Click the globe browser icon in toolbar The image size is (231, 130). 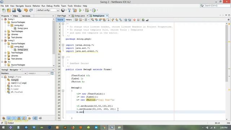coord(63,10)
